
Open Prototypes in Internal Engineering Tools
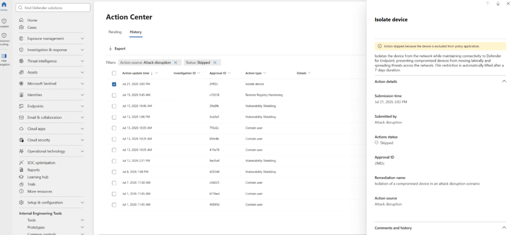36,227
